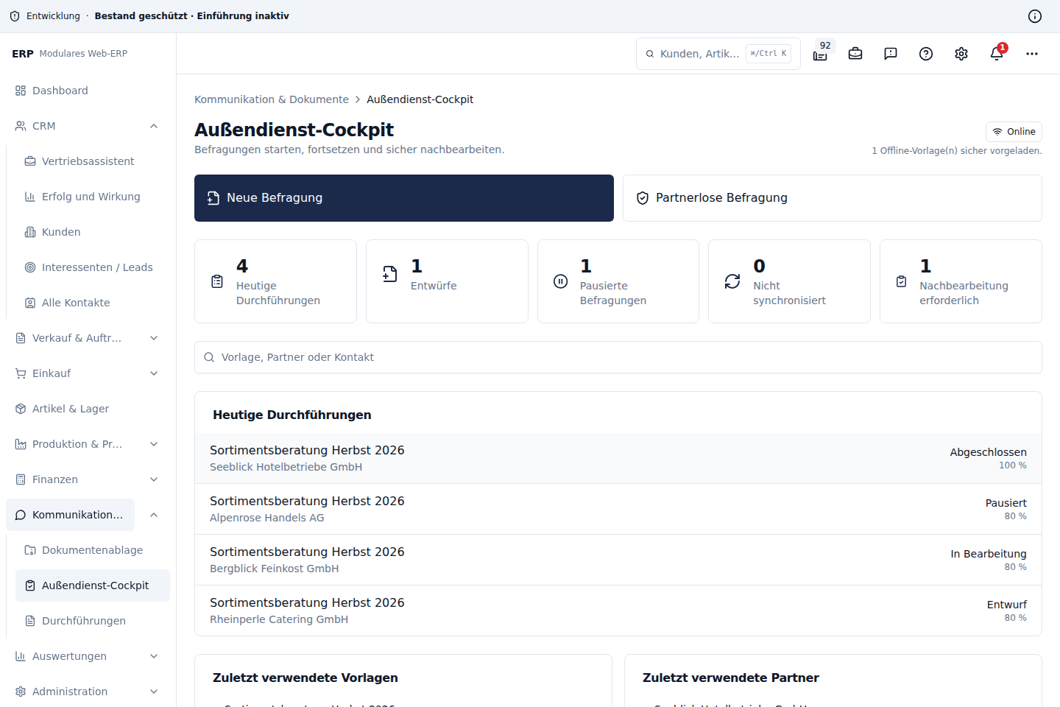
Task: Open the notifications bell
Action: pos(997,54)
